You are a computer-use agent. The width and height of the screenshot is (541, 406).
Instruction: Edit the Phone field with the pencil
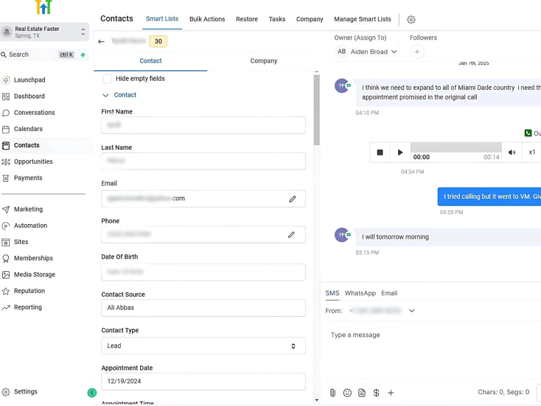[291, 235]
